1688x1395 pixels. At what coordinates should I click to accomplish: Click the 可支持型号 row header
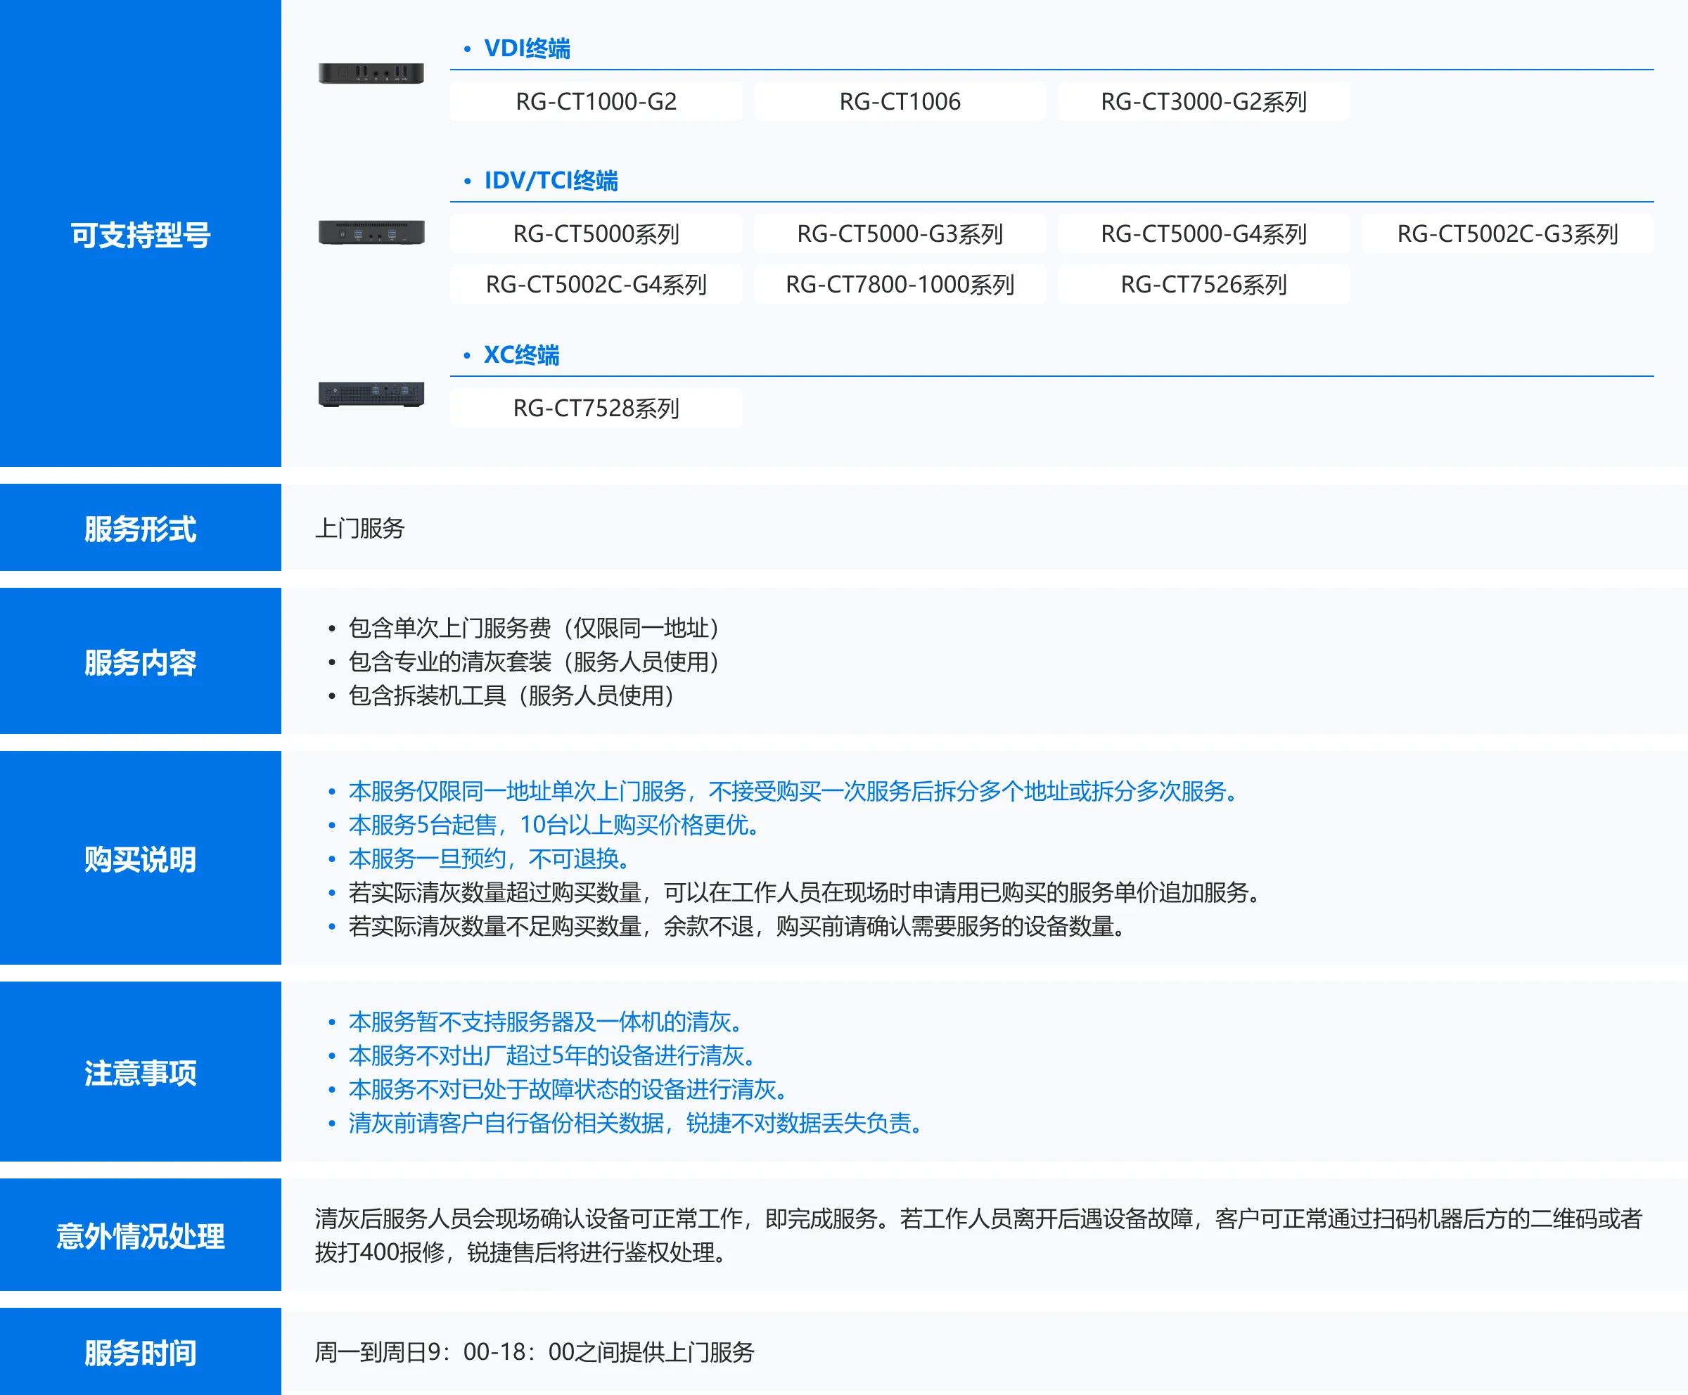tap(141, 233)
